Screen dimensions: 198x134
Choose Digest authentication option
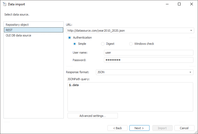[x=103, y=44]
